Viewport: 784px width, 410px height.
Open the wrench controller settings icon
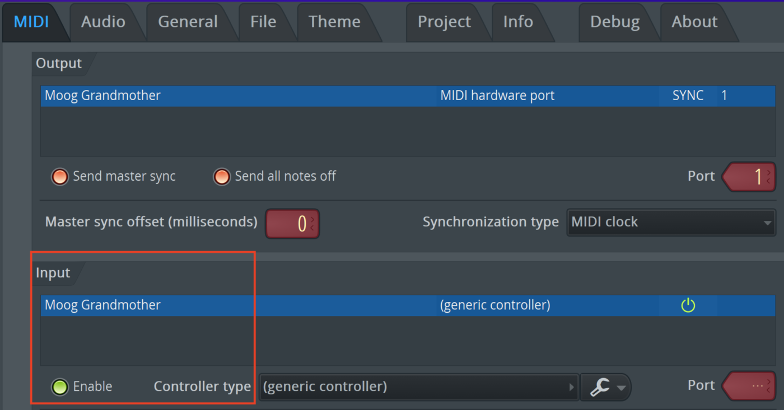pos(599,387)
